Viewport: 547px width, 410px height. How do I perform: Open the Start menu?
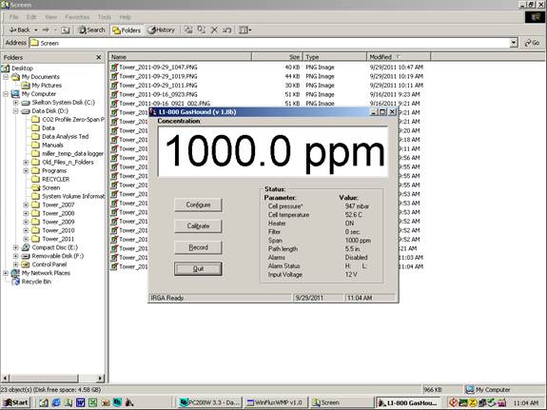pyautogui.click(x=16, y=402)
